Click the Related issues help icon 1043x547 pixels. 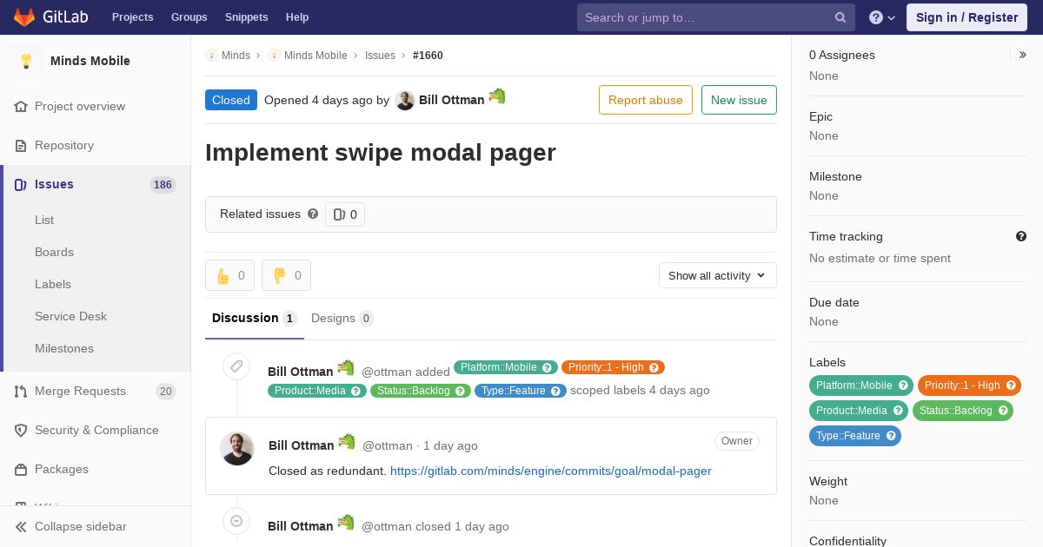point(313,214)
